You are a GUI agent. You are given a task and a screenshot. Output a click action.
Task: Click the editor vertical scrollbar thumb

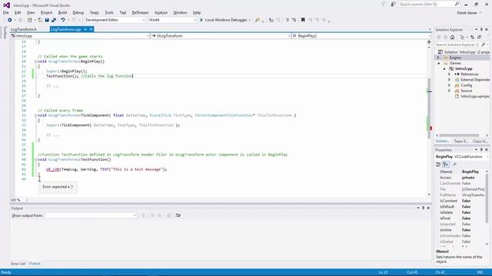429,108
